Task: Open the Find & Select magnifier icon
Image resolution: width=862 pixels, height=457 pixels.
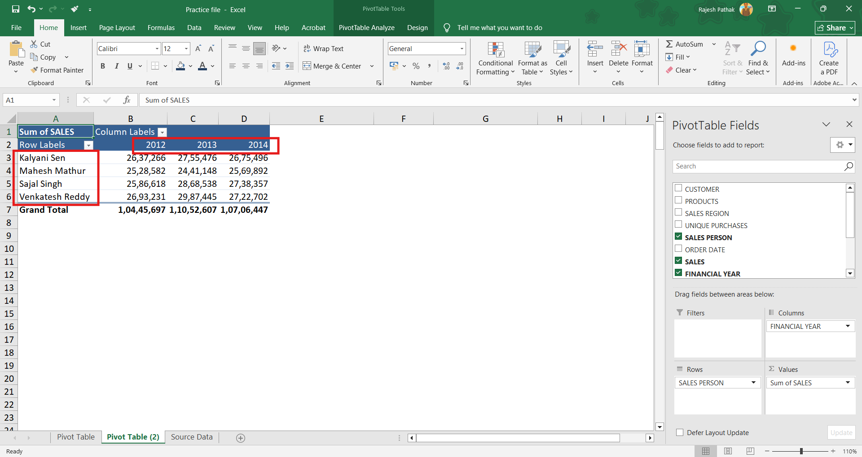Action: (x=758, y=48)
